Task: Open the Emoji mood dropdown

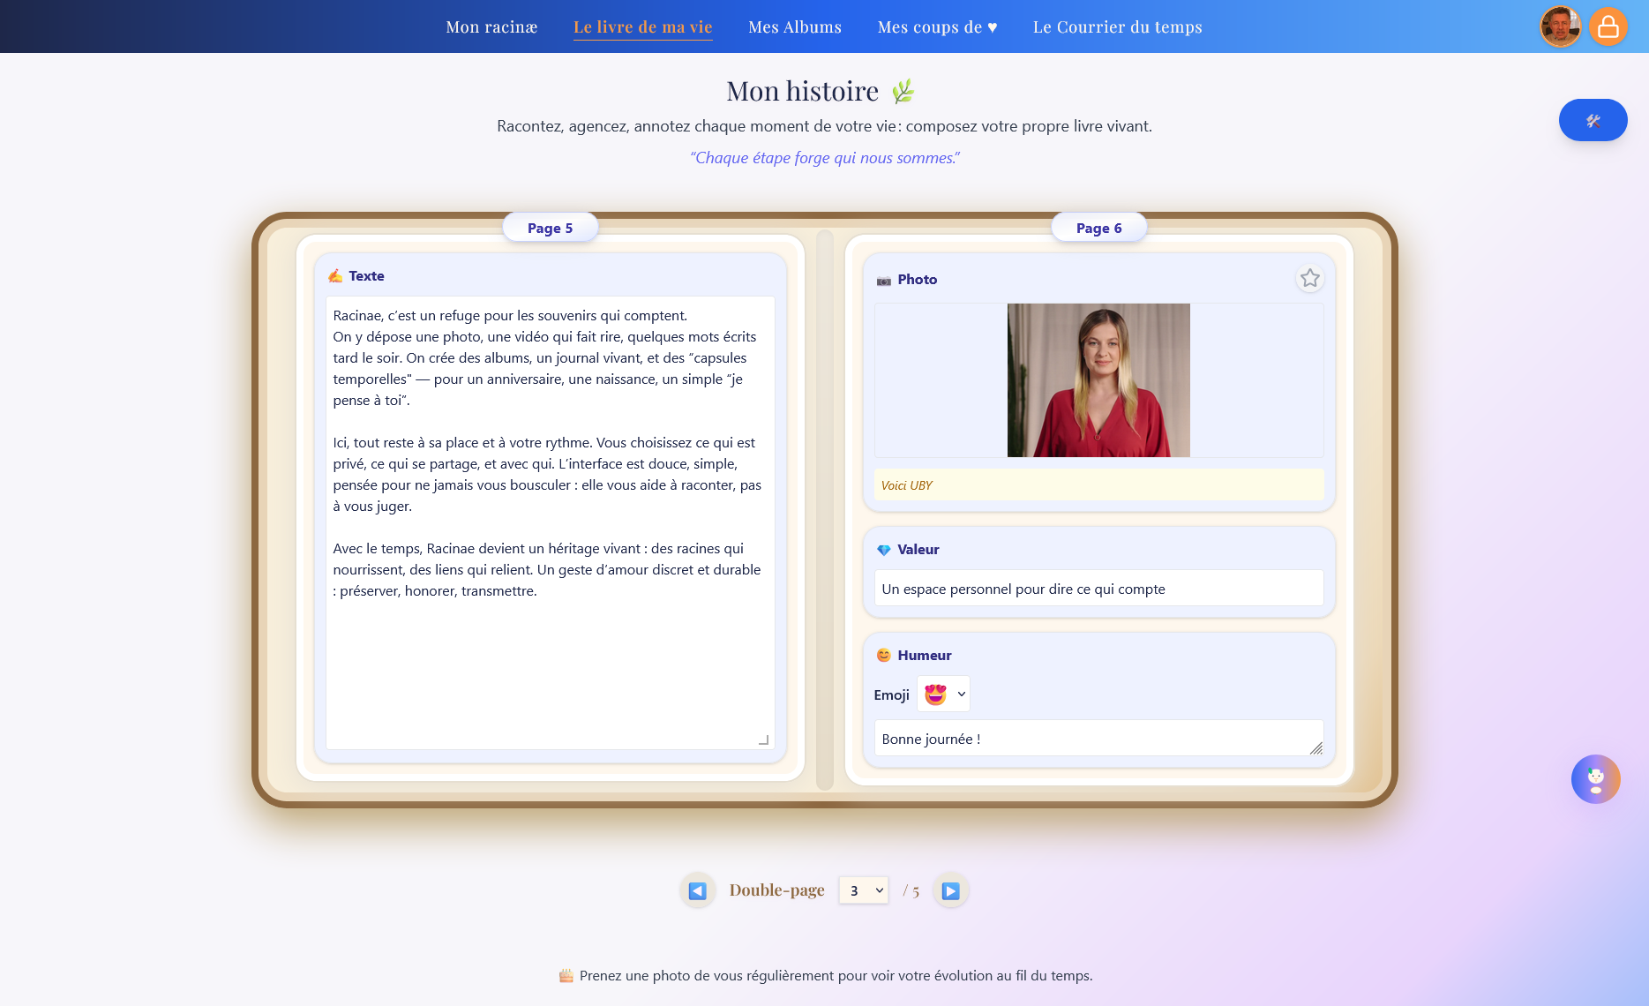Action: click(x=943, y=694)
